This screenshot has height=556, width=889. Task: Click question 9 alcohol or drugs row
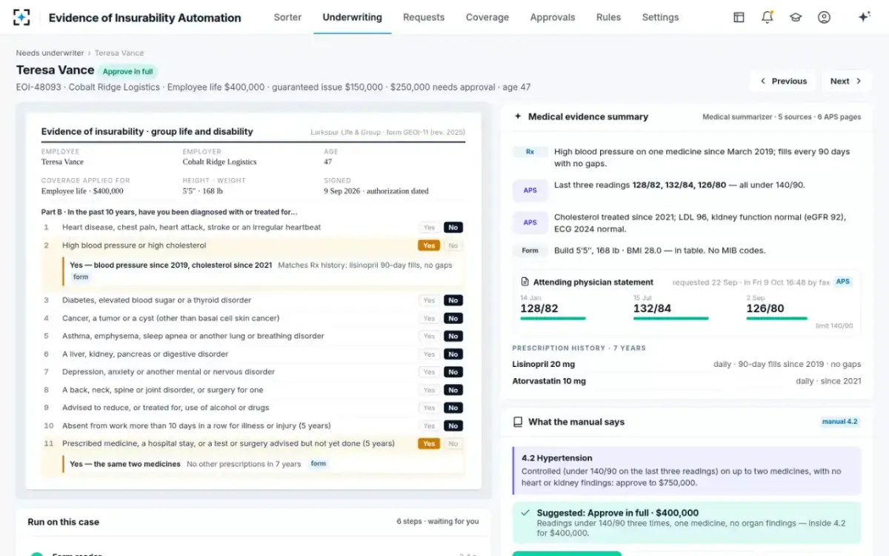(x=253, y=408)
